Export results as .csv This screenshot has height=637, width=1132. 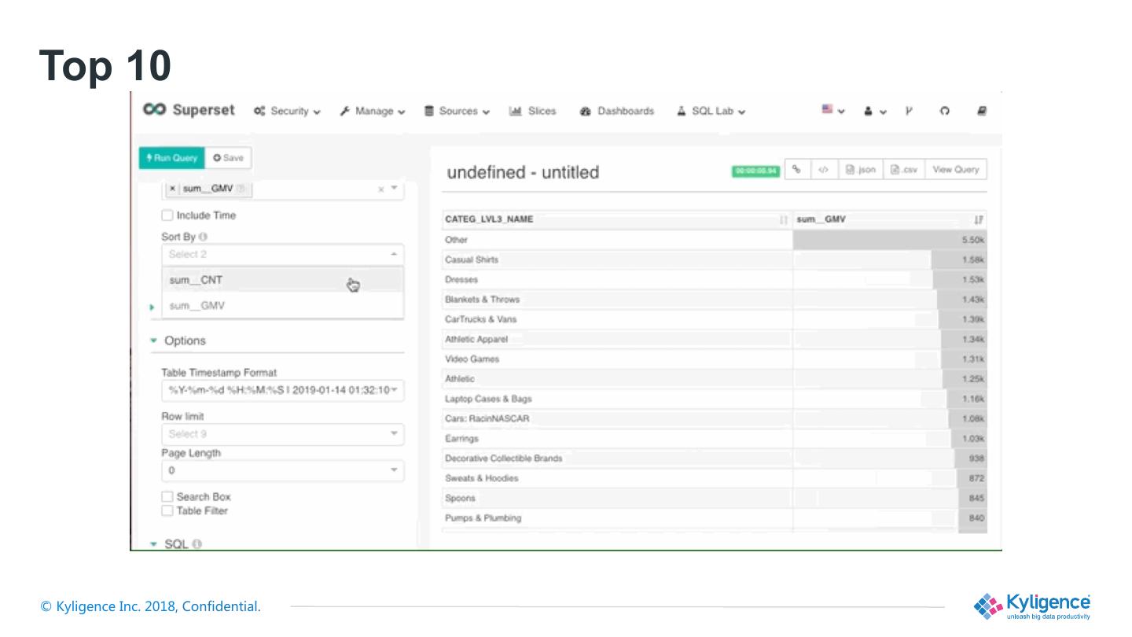(x=904, y=169)
